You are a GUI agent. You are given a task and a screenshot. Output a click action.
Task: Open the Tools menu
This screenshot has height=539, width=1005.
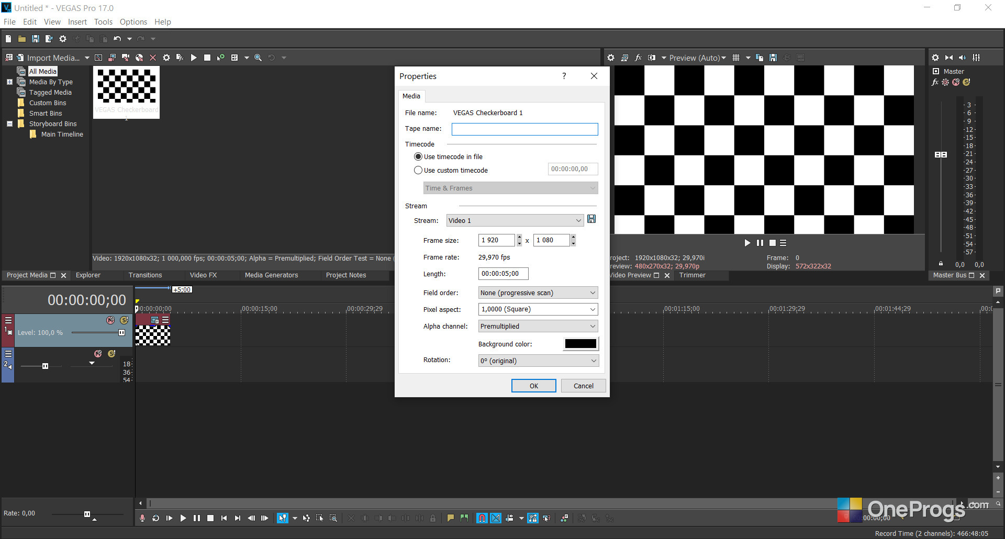[x=103, y=22]
